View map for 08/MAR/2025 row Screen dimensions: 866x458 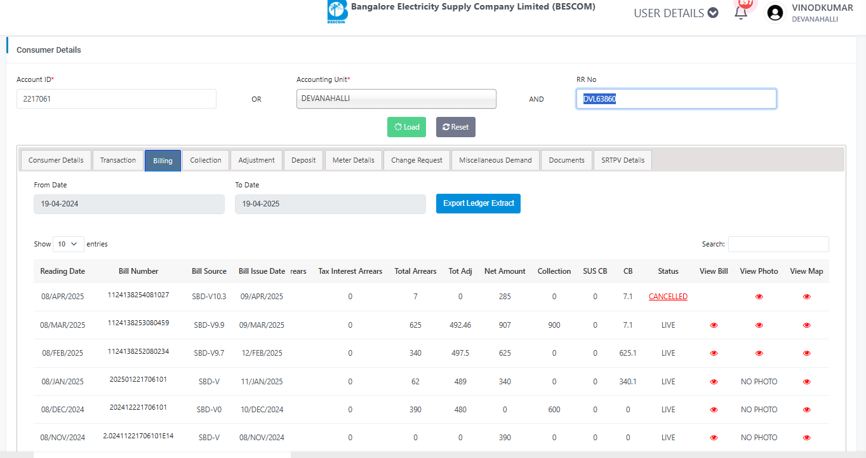click(x=806, y=325)
